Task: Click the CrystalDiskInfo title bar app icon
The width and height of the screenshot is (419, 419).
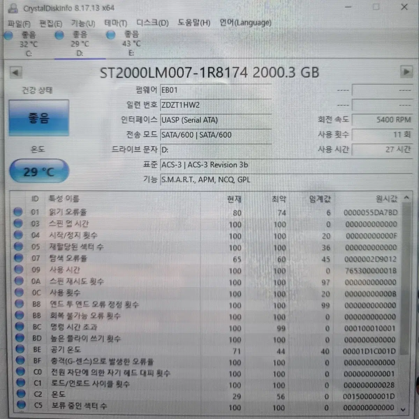Action: tap(13, 8)
